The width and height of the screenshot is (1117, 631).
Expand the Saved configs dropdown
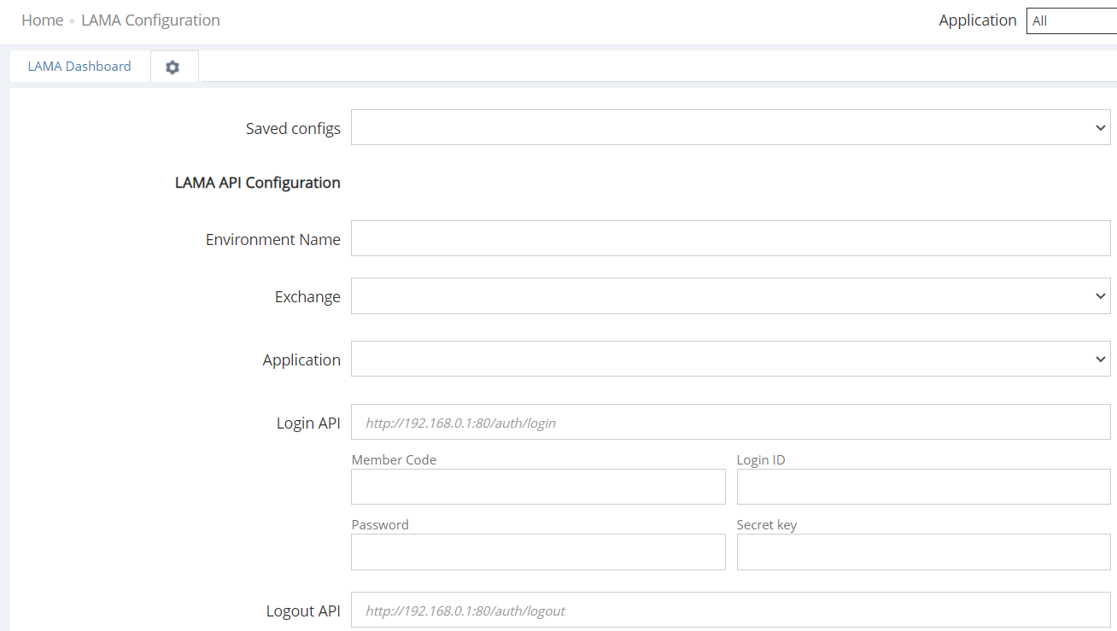coord(730,128)
